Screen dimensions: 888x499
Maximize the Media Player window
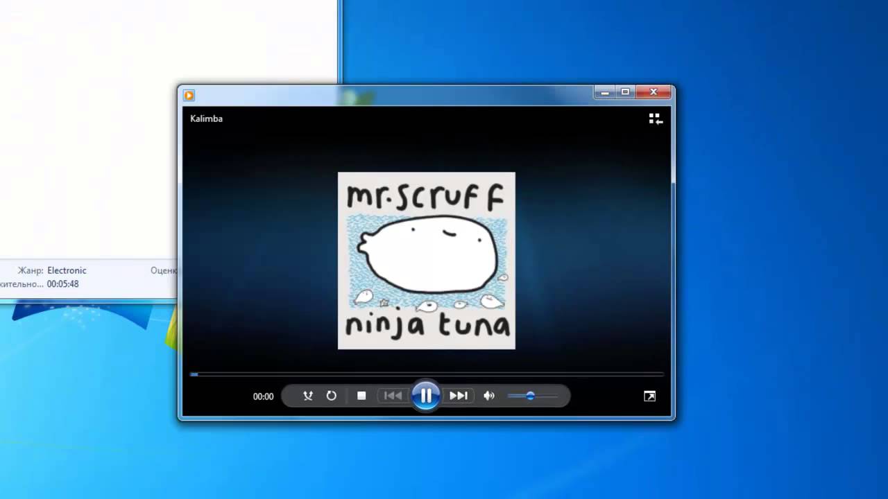click(x=625, y=91)
